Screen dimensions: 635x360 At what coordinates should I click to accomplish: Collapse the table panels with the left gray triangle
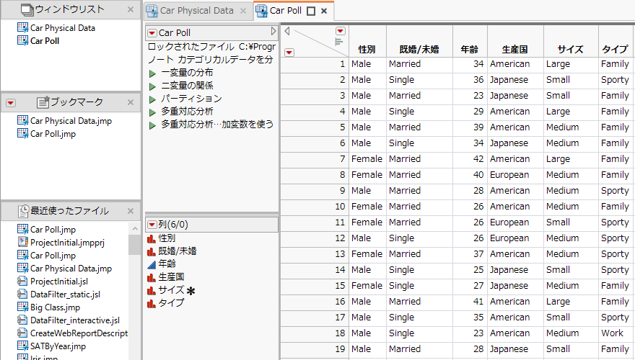[x=286, y=32]
